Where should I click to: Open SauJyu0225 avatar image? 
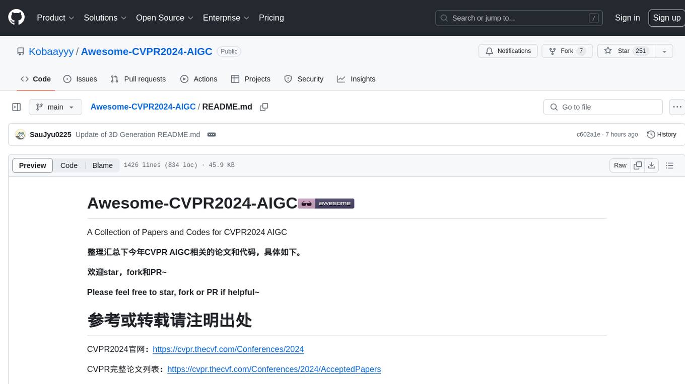click(21, 135)
